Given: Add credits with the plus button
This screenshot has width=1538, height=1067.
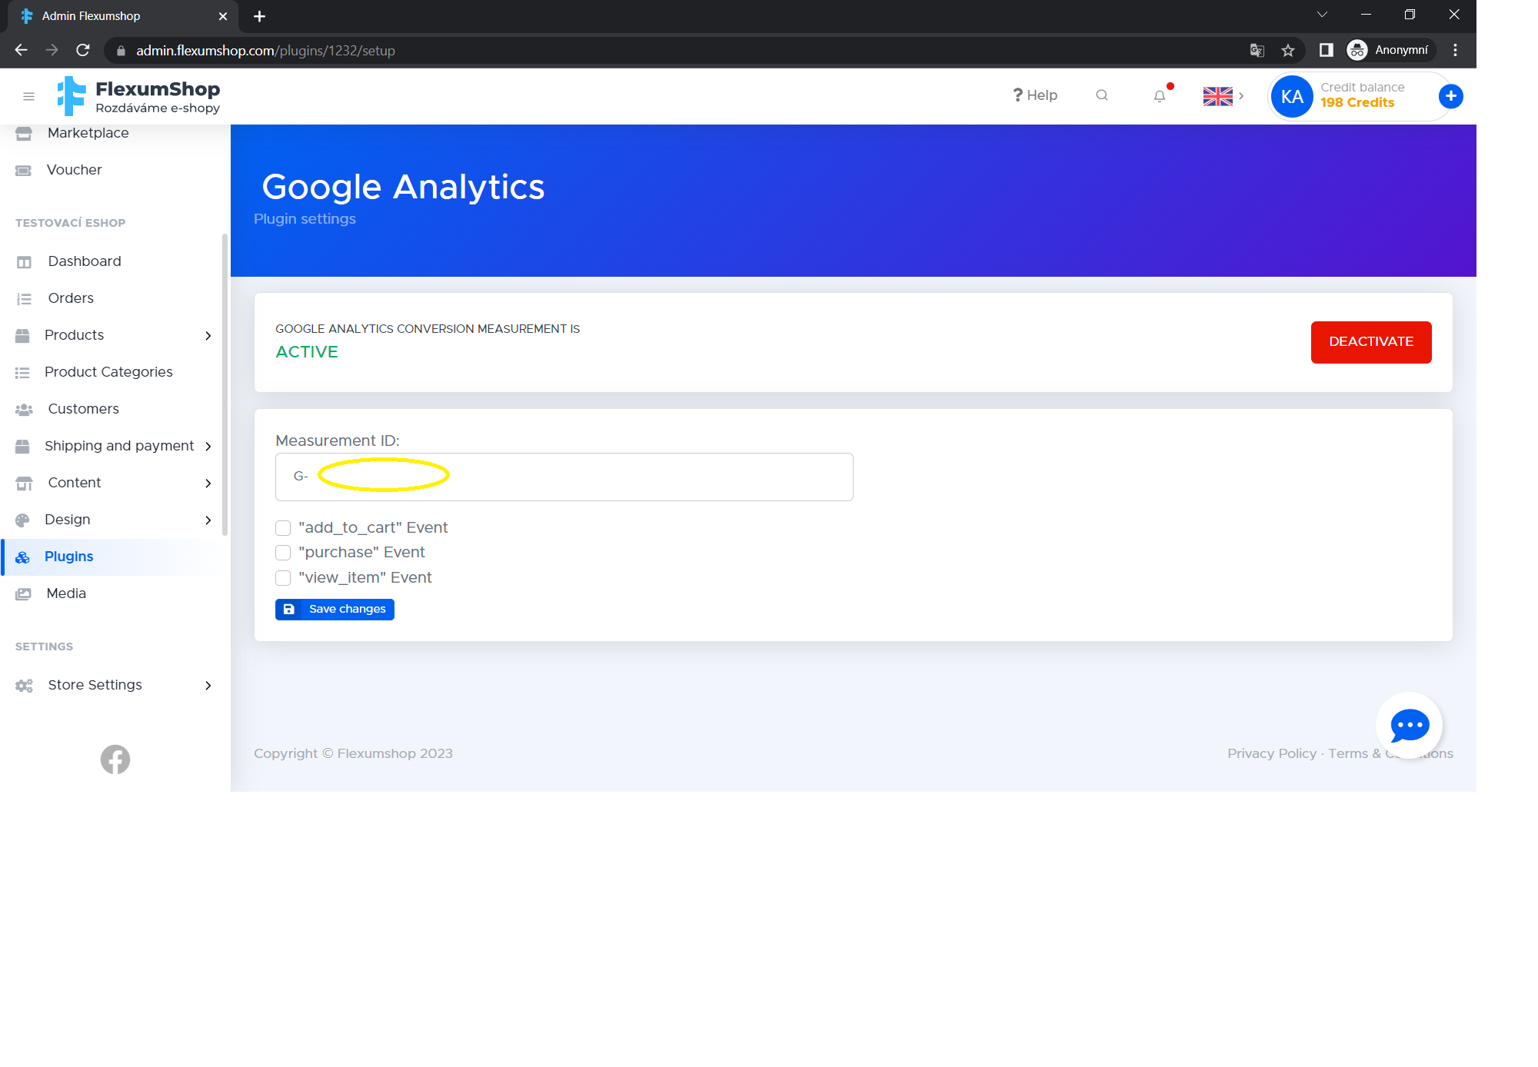Looking at the screenshot, I should coord(1450,96).
